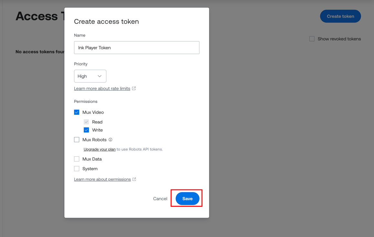Image resolution: width=374 pixels, height=237 pixels.
Task: Follow the Upgrade your plan link
Action: (x=100, y=149)
